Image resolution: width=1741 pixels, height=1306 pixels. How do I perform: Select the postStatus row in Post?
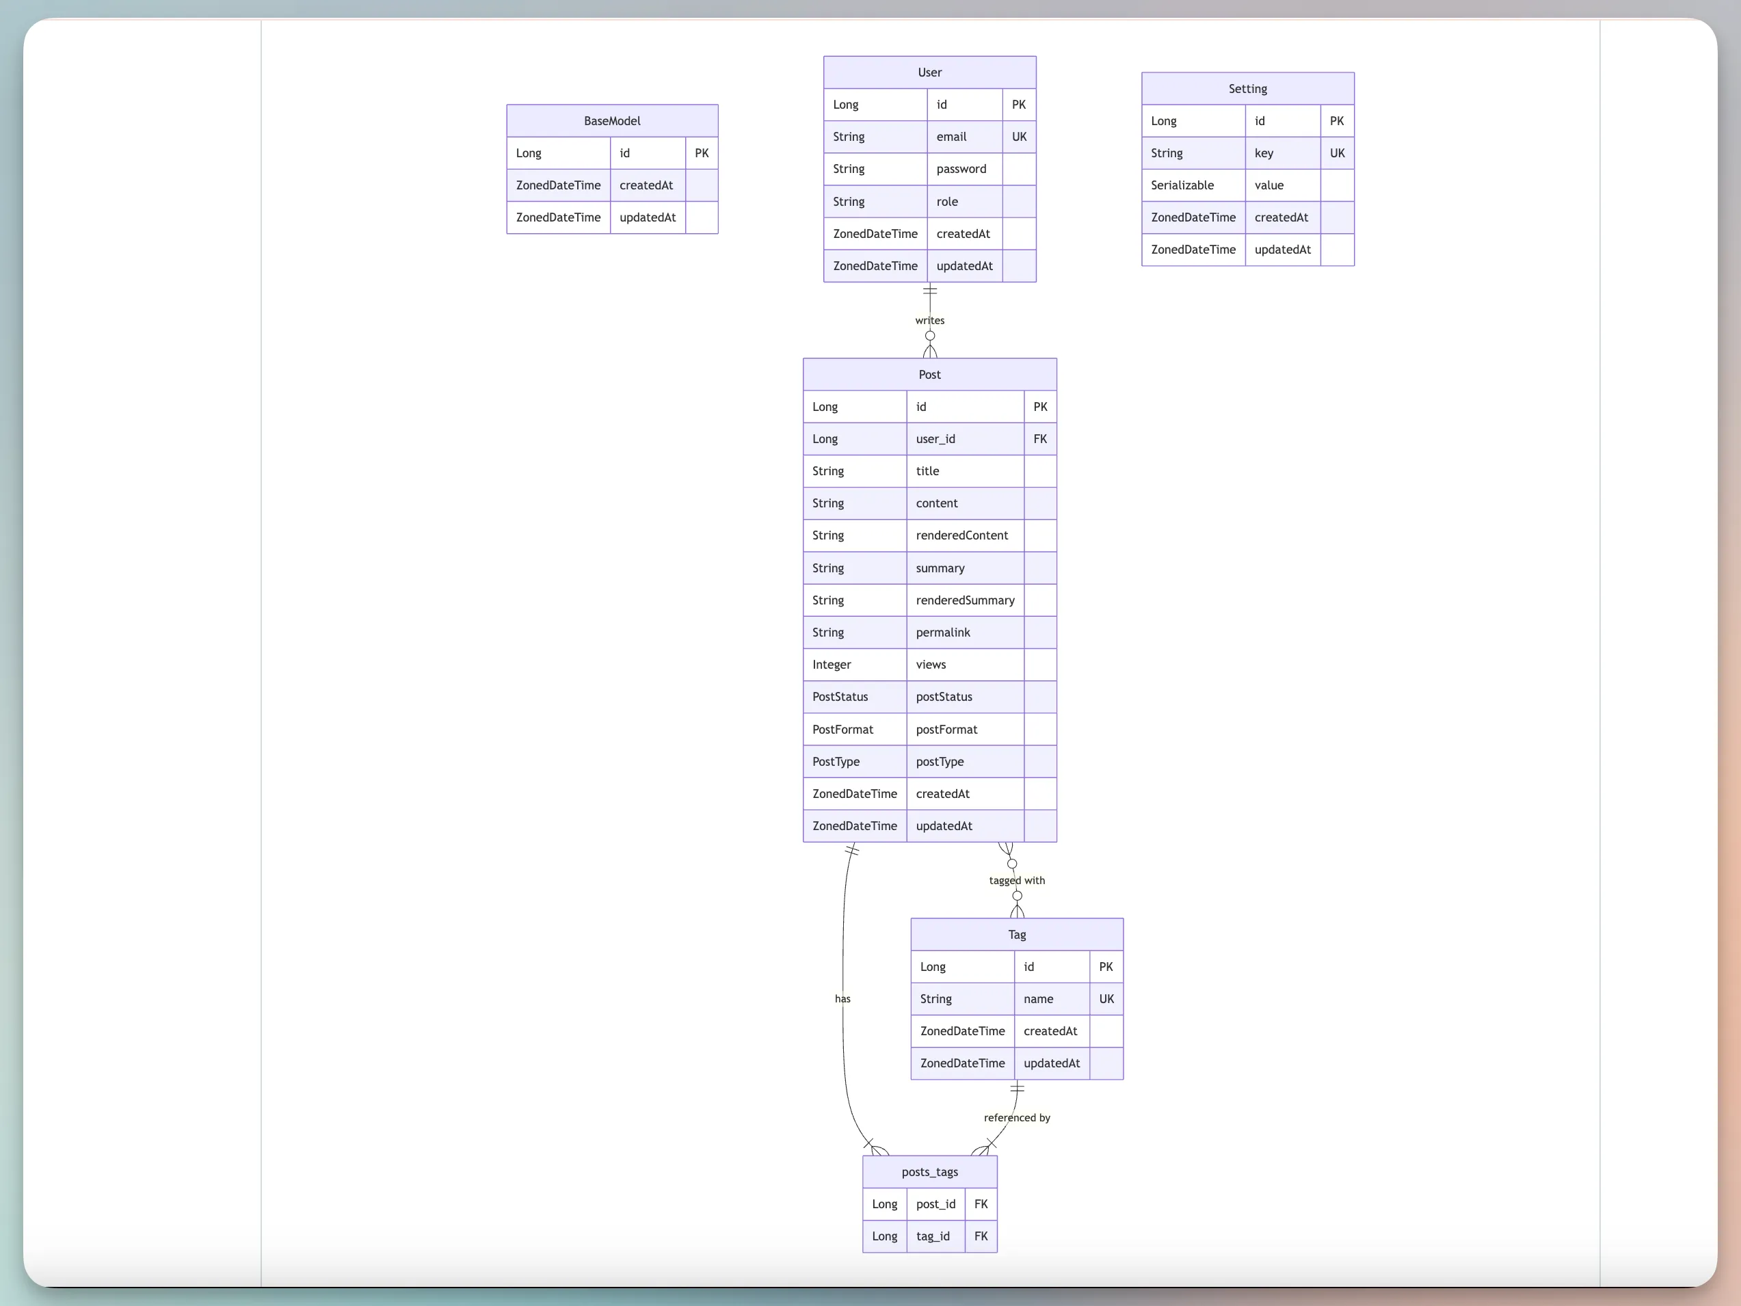[944, 697]
